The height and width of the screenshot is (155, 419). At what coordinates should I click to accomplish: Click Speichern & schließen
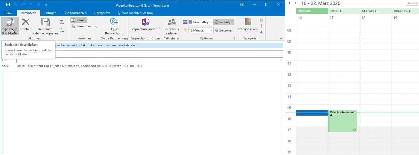(10, 26)
